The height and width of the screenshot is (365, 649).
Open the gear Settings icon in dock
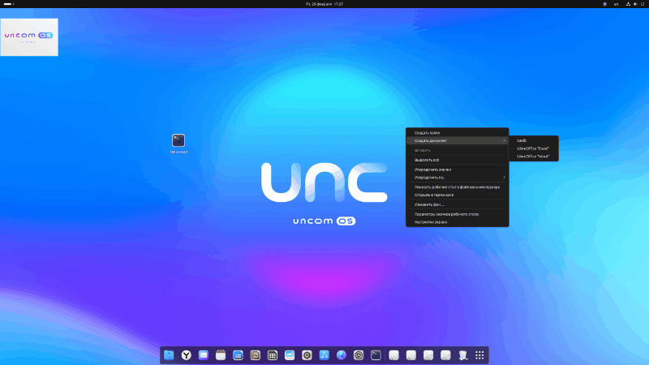(359, 355)
